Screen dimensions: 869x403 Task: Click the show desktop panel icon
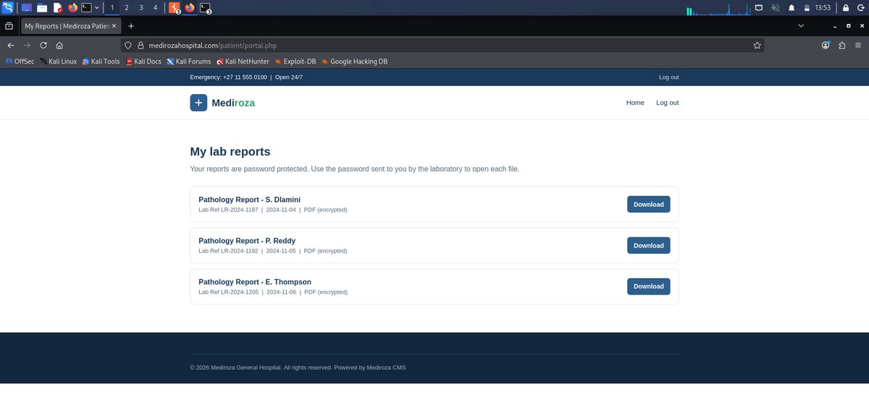(x=27, y=7)
